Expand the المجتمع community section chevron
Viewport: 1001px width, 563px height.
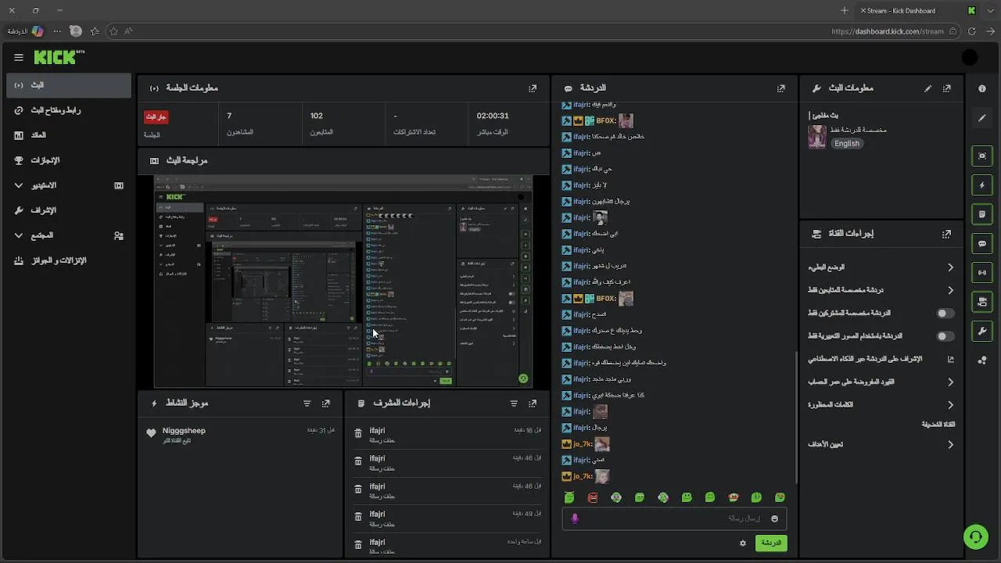[x=19, y=235]
